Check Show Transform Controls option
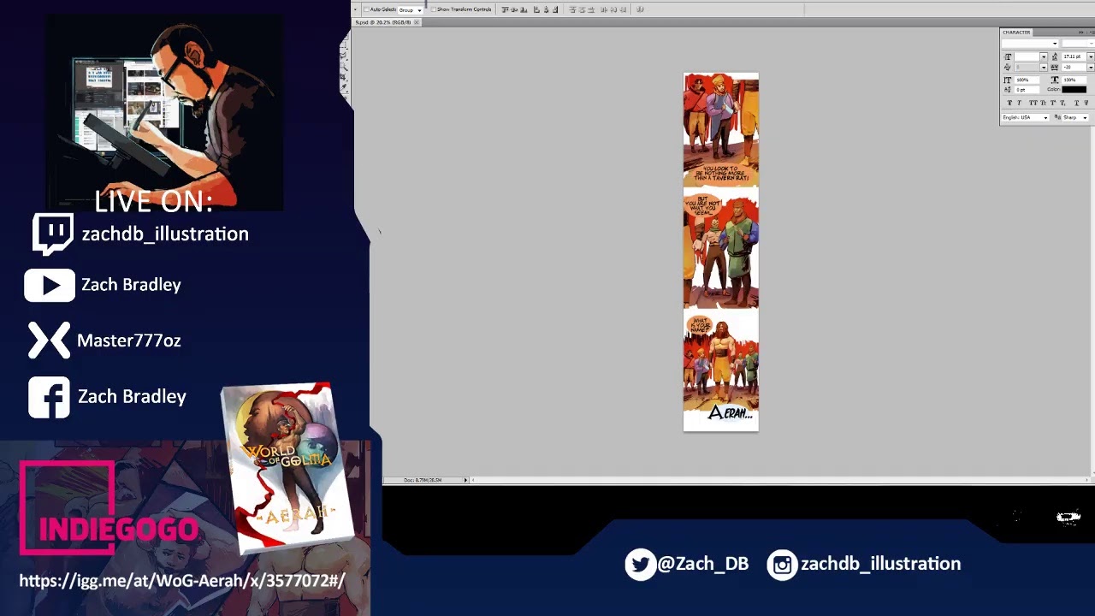This screenshot has width=1095, height=616. (x=434, y=9)
